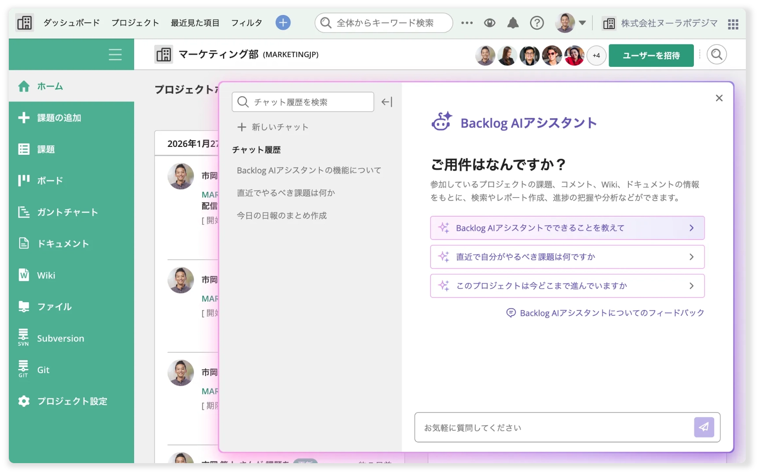Go to ホーム in sidebar
This screenshot has width=759, height=475.
(71, 86)
